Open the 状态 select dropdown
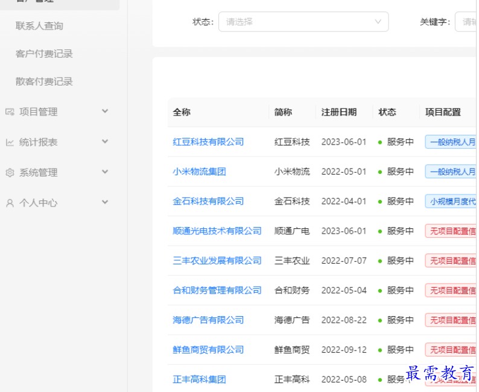Image resolution: width=479 pixels, height=392 pixels. (303, 22)
